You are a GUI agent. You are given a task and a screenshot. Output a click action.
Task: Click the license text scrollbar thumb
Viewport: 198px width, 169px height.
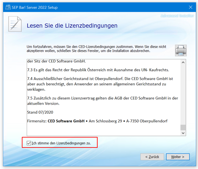point(183,127)
